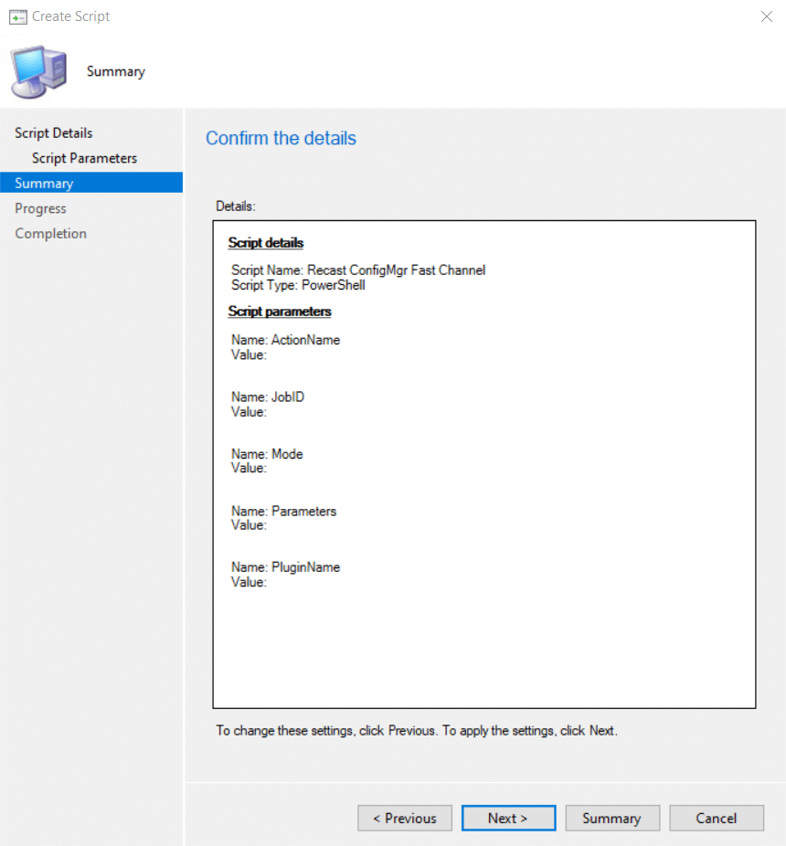Click the Script parameters heading
The height and width of the screenshot is (846, 786).
tap(280, 312)
